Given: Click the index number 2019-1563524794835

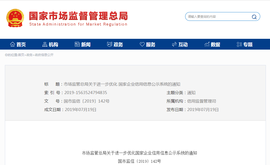Looking at the screenshot, I should pos(86,93).
